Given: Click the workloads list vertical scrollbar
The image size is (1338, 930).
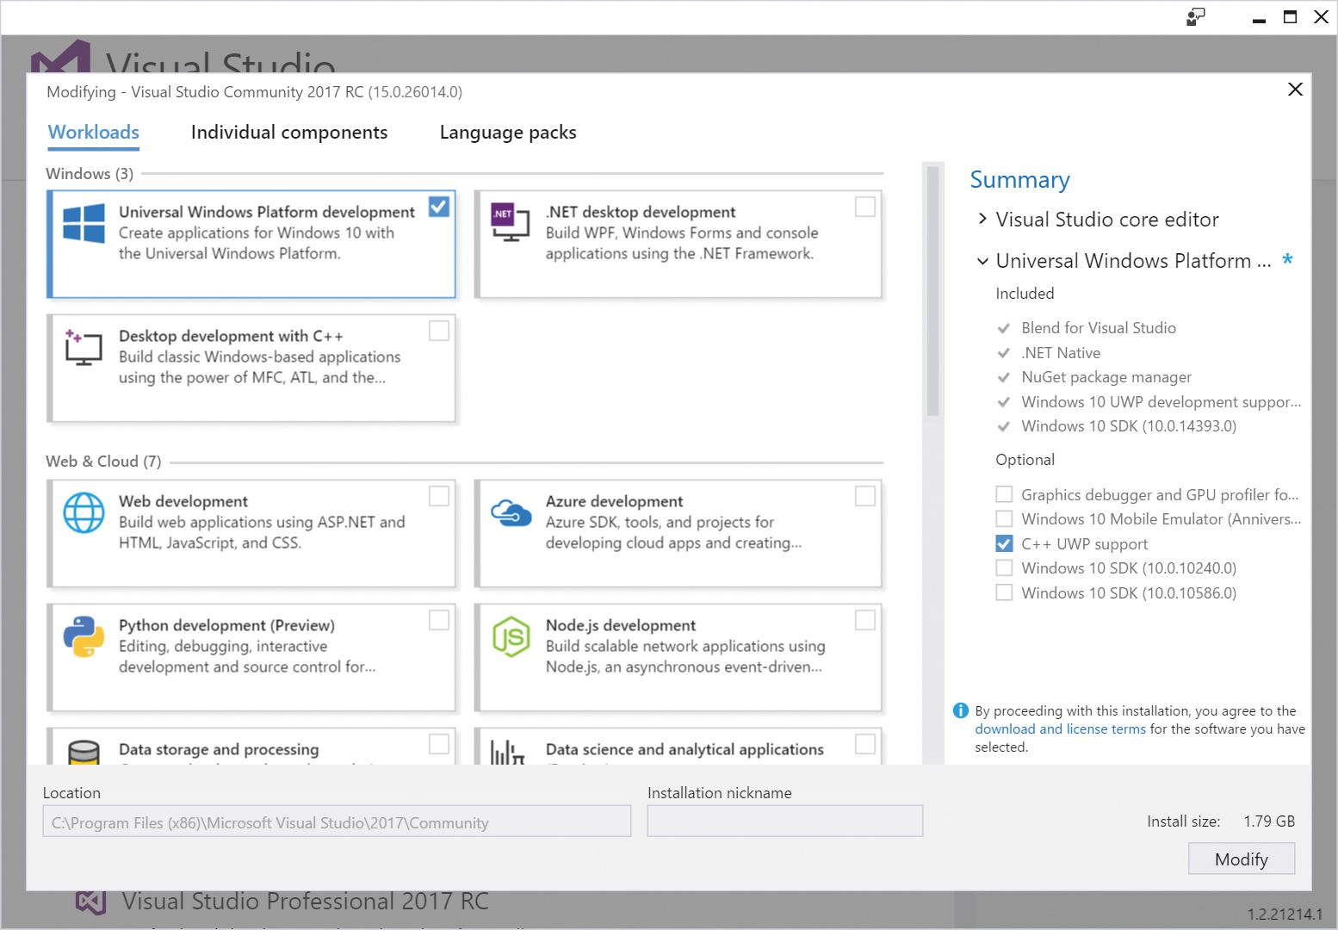Looking at the screenshot, I should pyautogui.click(x=932, y=291).
